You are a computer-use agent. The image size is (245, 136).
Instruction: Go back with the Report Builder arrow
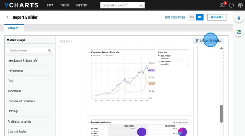[x=8, y=17]
